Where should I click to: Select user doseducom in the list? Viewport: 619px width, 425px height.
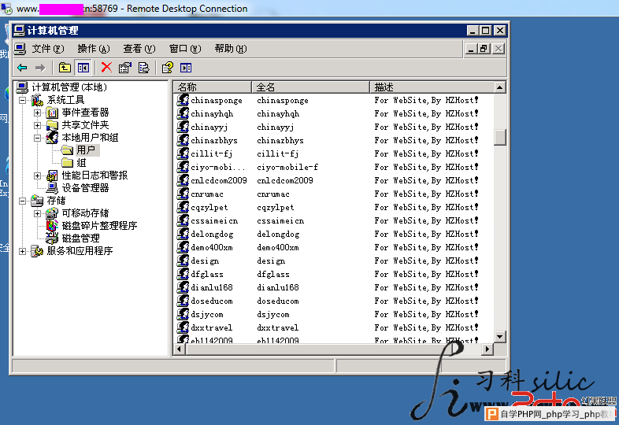click(x=212, y=301)
